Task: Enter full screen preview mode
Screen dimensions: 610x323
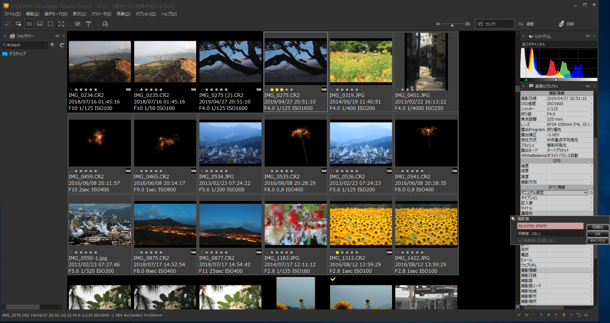Action: pos(61,24)
